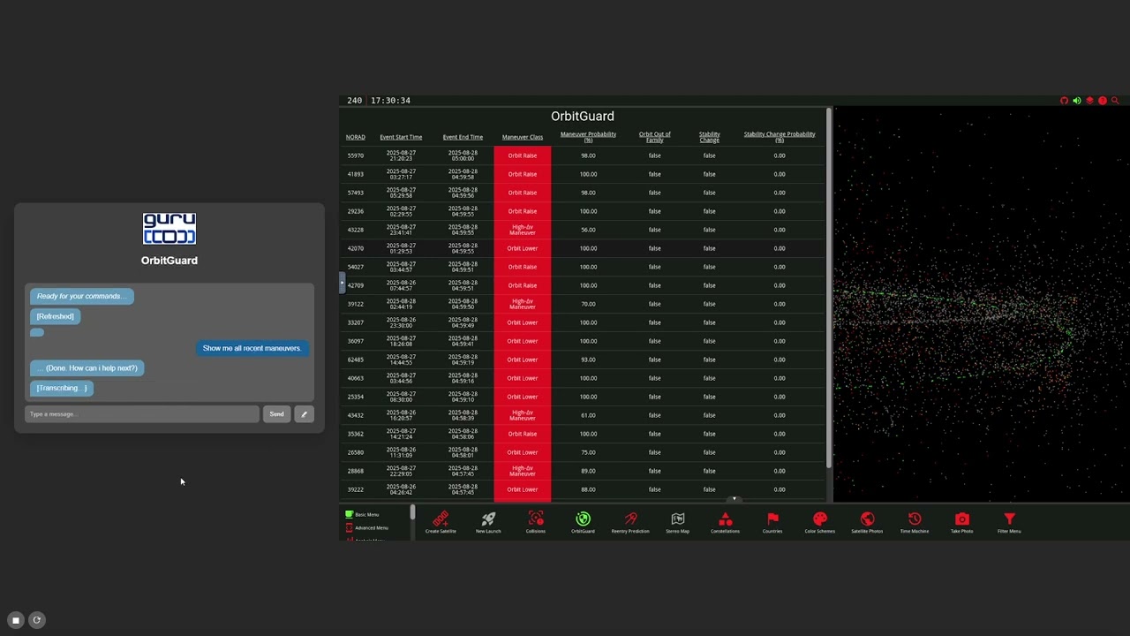Open the Filter Menu
The width and height of the screenshot is (1130, 636).
click(x=1009, y=522)
